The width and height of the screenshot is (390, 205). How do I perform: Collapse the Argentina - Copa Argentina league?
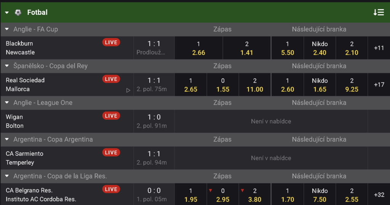(x=7, y=140)
